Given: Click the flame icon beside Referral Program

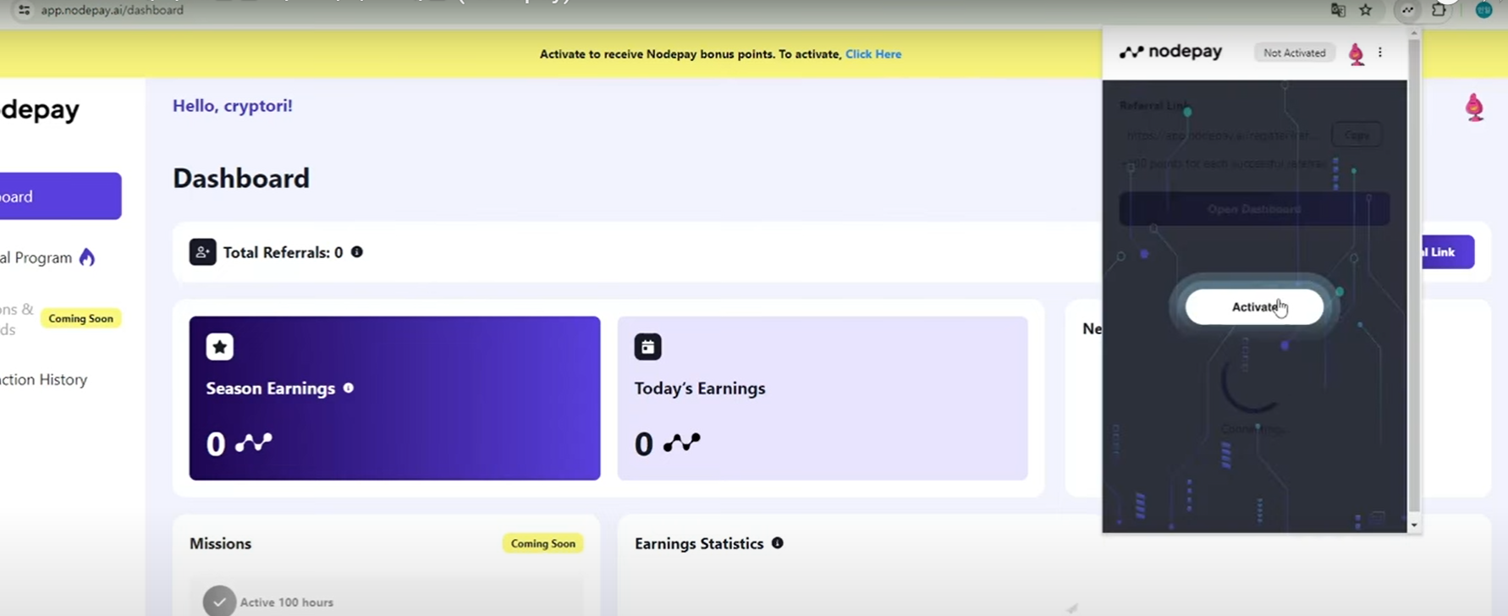Looking at the screenshot, I should [x=87, y=257].
